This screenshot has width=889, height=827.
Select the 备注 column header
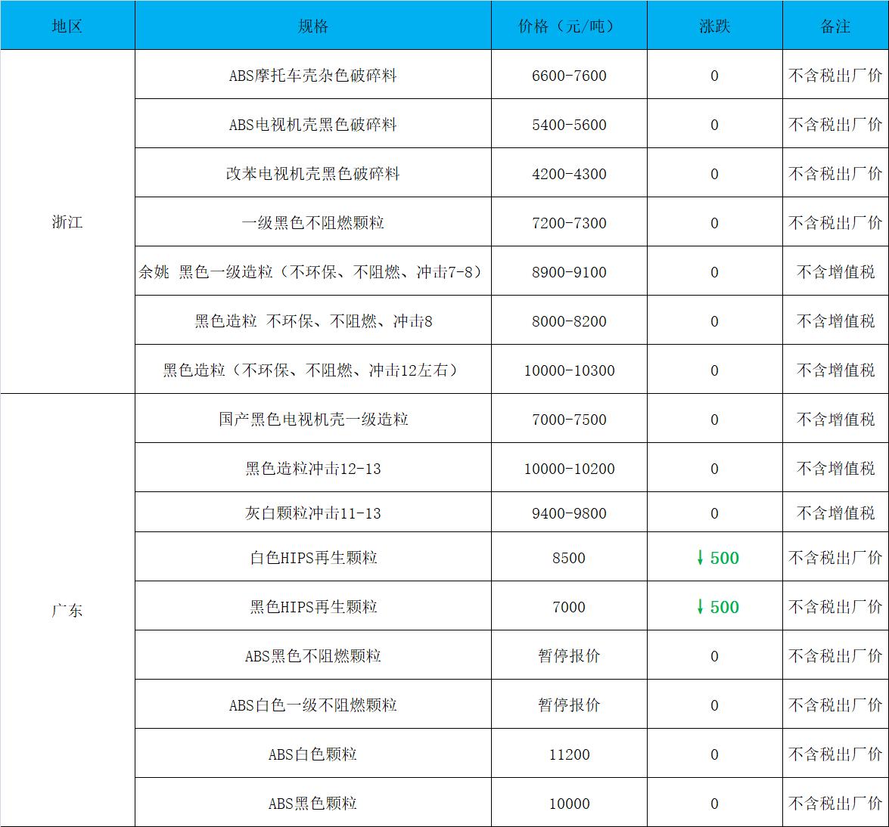(x=835, y=26)
